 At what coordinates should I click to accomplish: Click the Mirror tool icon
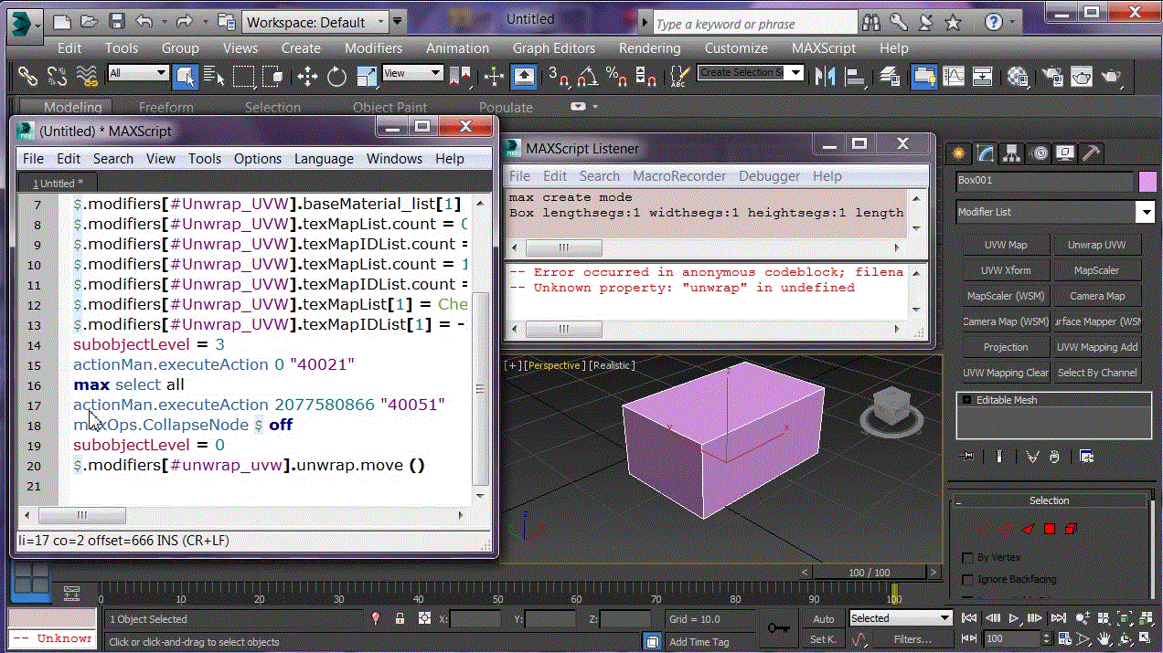826,77
